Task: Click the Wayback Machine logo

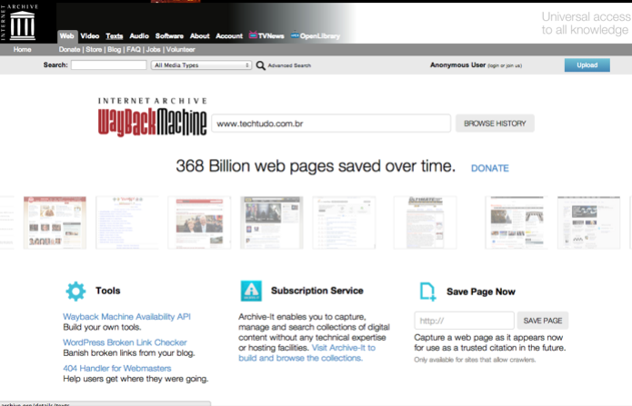Action: pos(153,117)
